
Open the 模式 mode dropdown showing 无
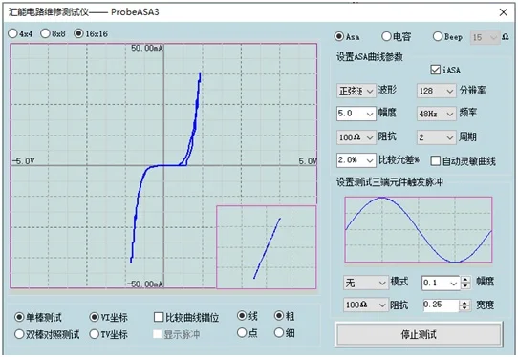pyautogui.click(x=365, y=283)
